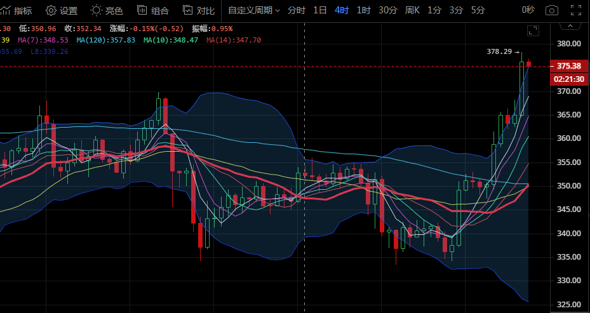The width and height of the screenshot is (590, 313).
Task: Choose the 30分 period
Action: (x=387, y=10)
